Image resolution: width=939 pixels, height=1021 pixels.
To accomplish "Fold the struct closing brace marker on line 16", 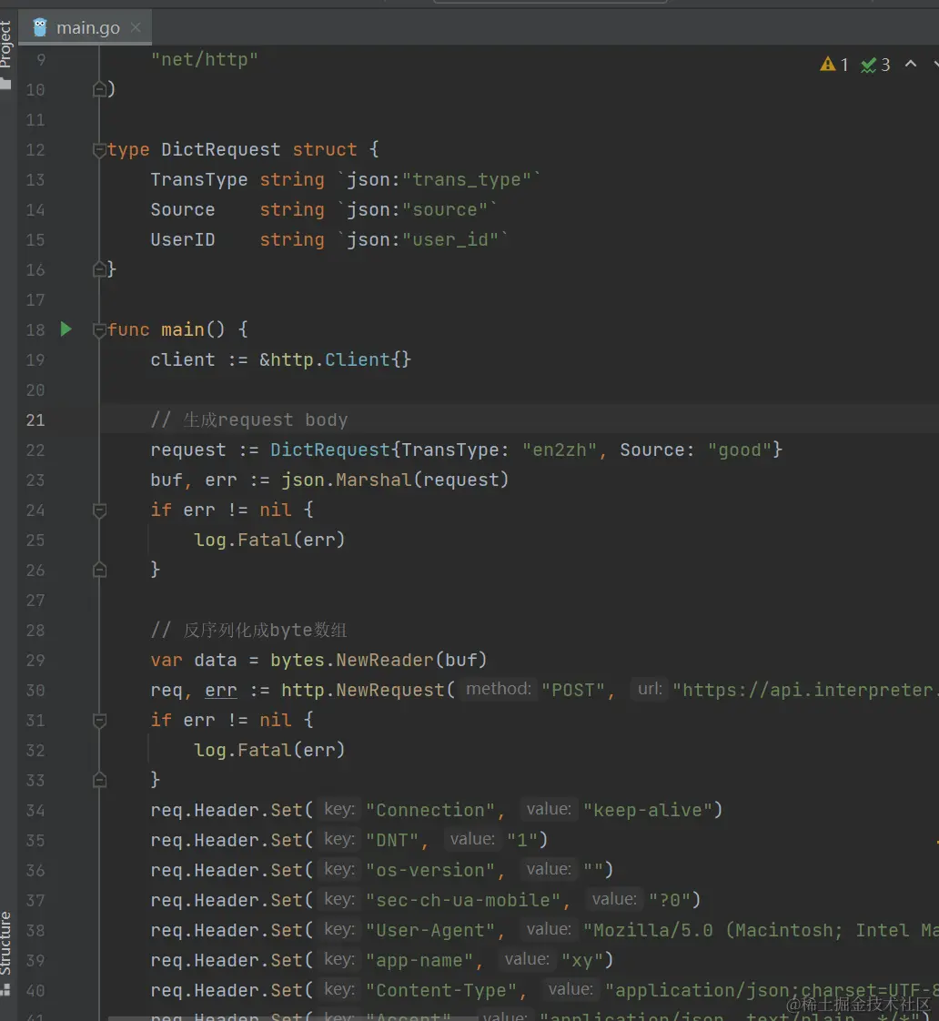I will 99,269.
